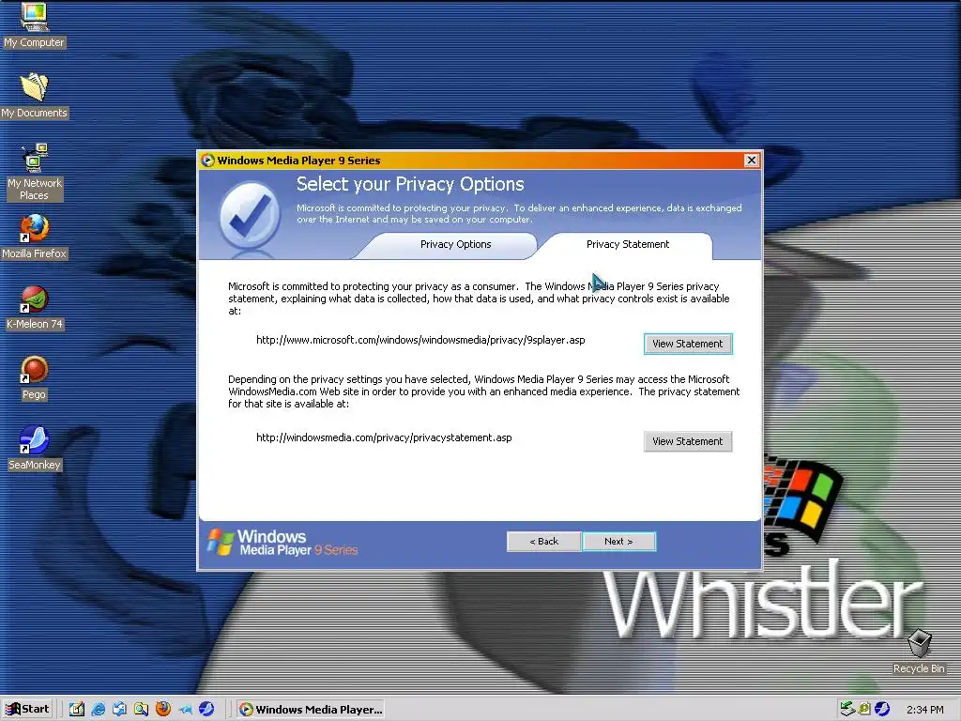Open the Search magnifier quick launch icon
The width and height of the screenshot is (961, 721).
(141, 709)
